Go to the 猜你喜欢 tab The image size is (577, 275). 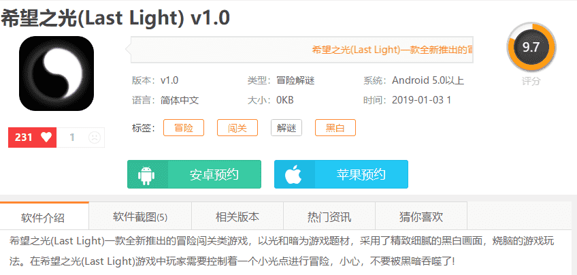tap(421, 217)
